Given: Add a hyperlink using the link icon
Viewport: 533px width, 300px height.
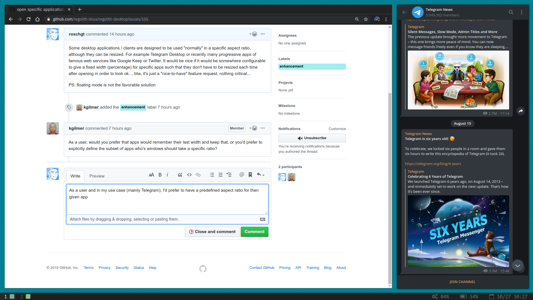Looking at the screenshot, I should [x=198, y=175].
